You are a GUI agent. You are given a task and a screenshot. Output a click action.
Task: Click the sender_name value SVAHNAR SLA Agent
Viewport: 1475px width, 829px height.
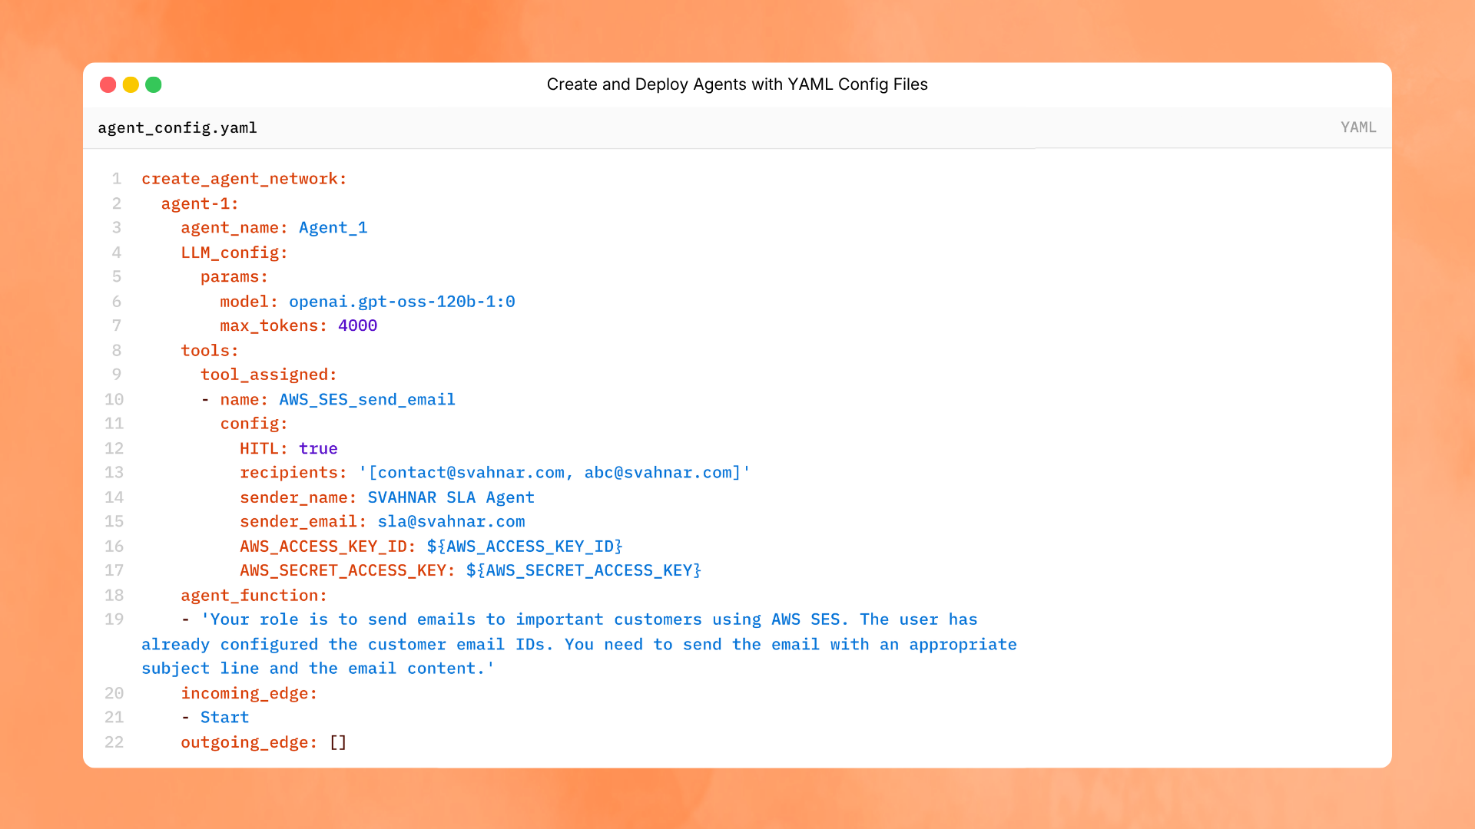(x=451, y=497)
